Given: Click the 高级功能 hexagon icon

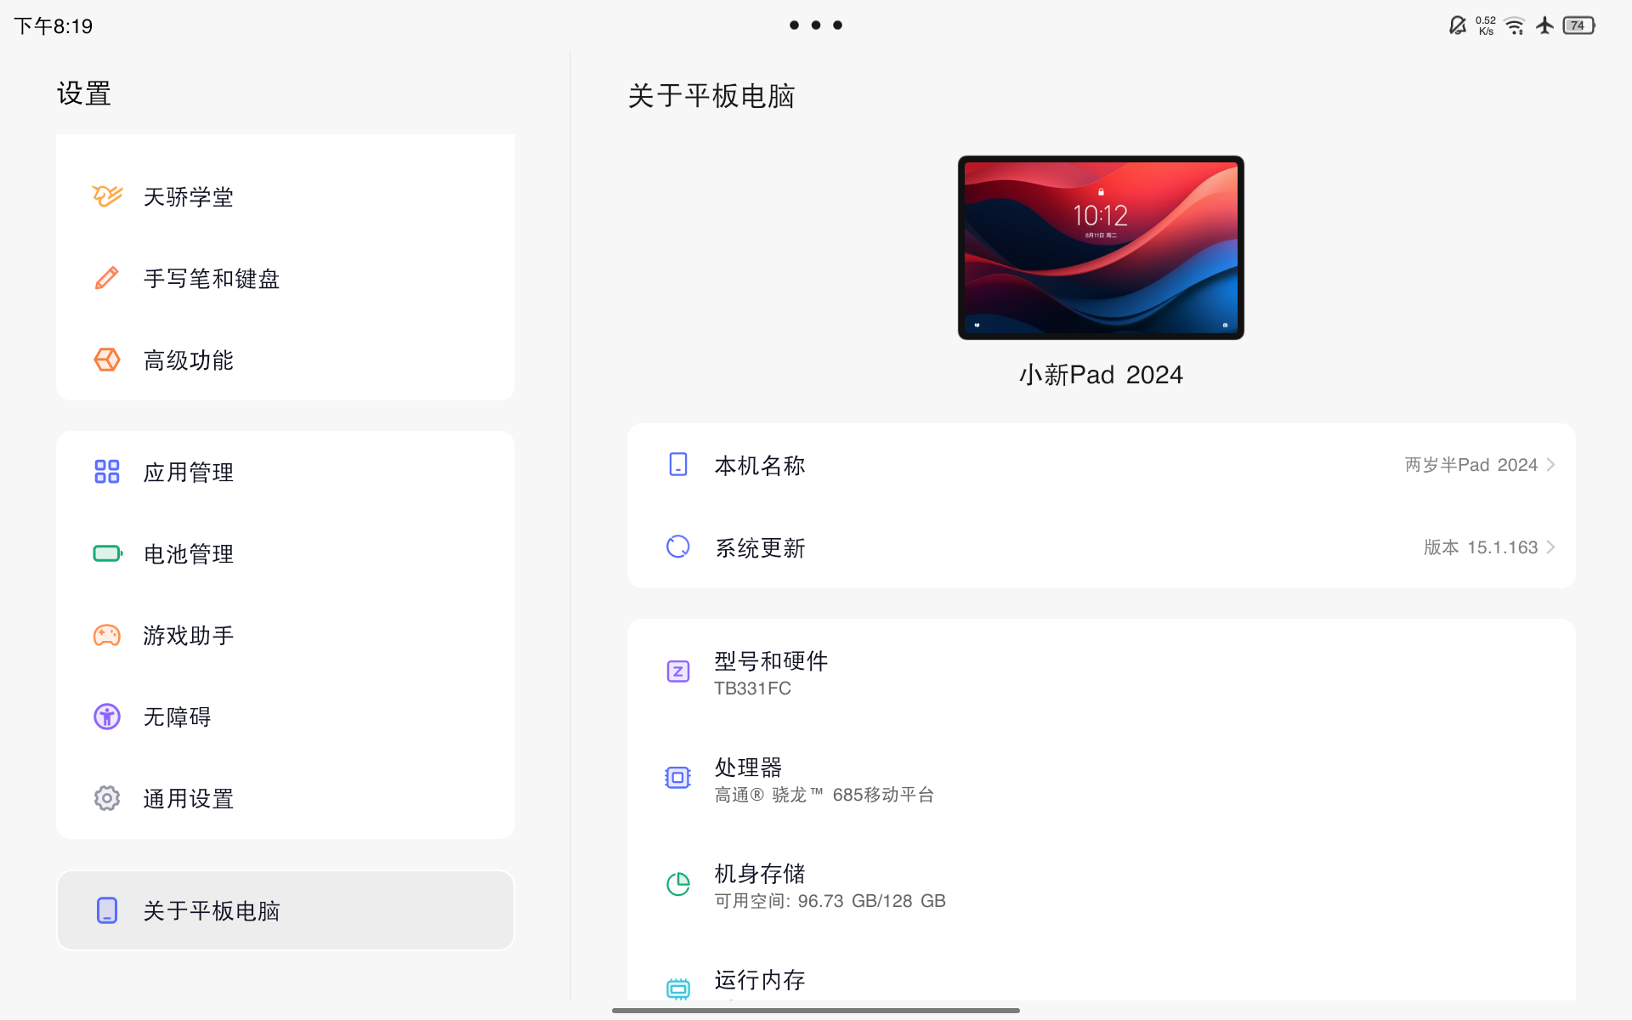Looking at the screenshot, I should tap(106, 360).
